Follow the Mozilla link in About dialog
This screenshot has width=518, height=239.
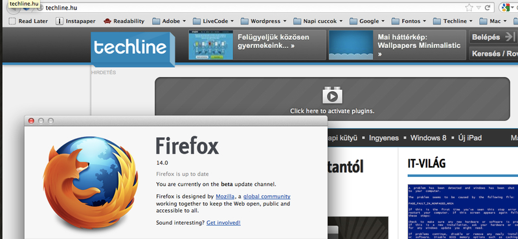tap(225, 196)
